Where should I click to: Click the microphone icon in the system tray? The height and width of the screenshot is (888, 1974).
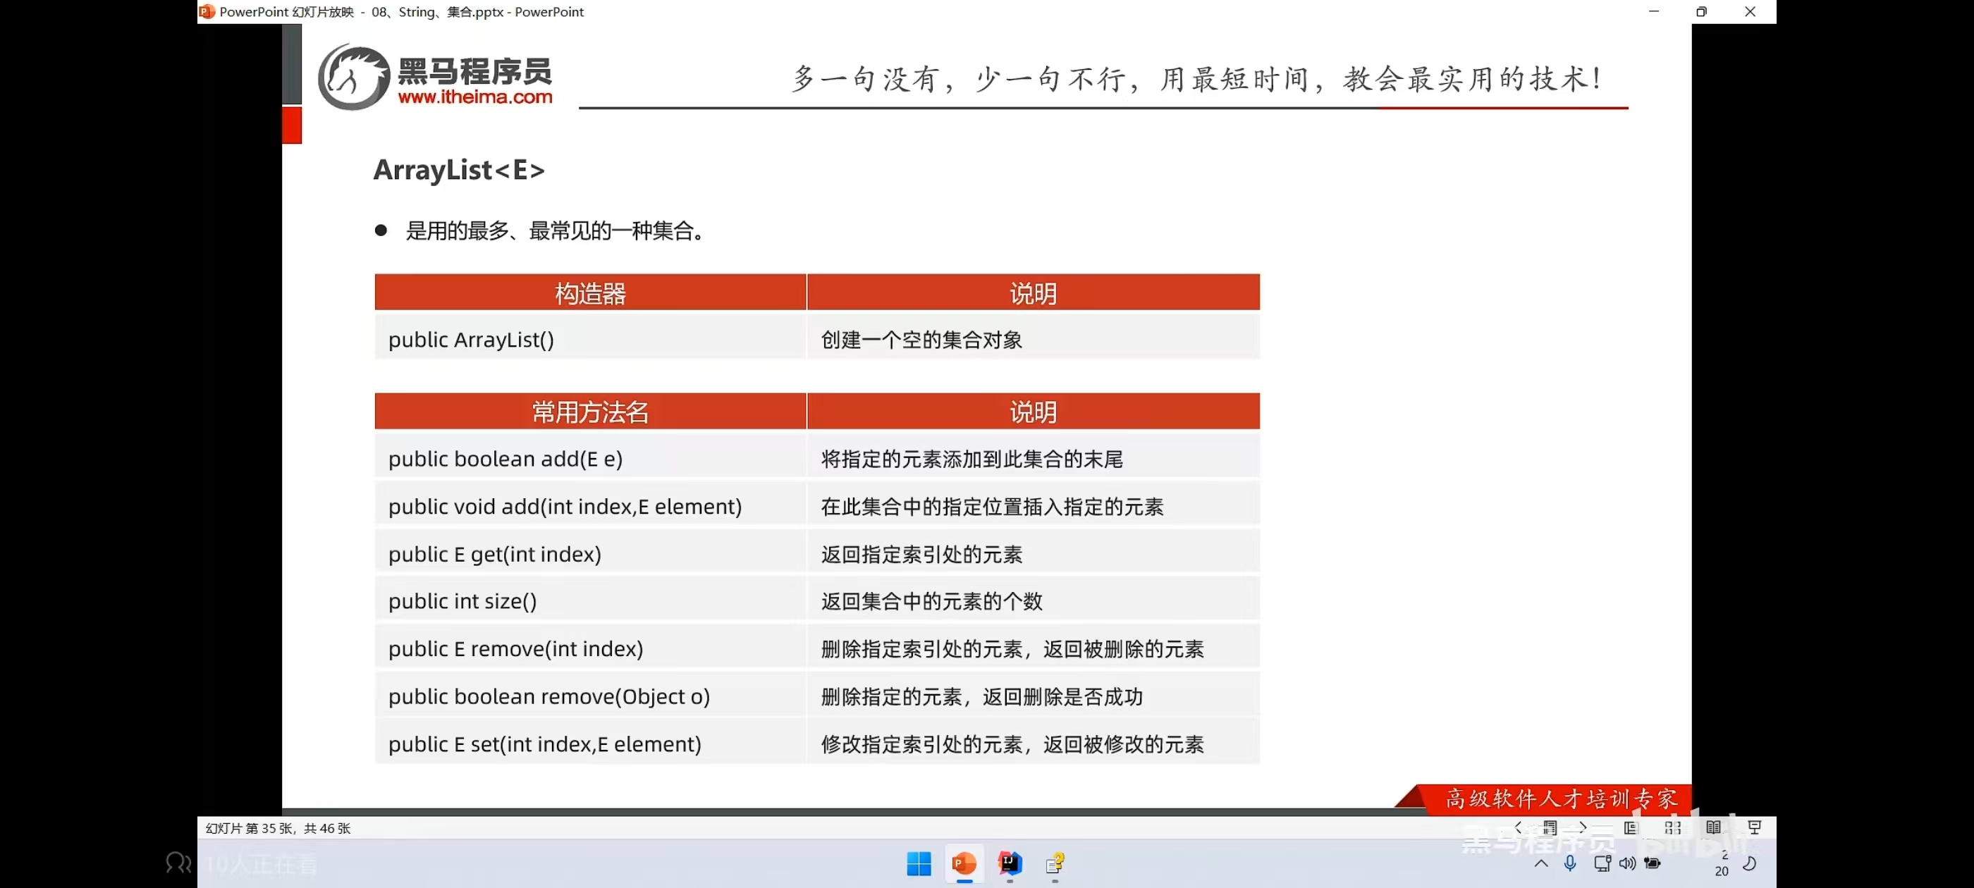point(1570,864)
